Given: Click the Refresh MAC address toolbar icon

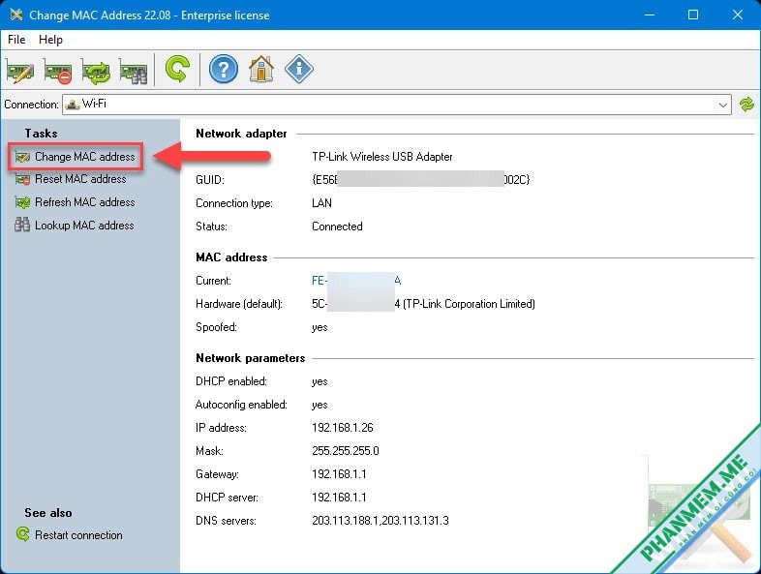Looking at the screenshot, I should [96, 72].
